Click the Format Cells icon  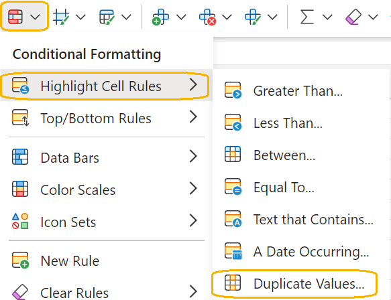(x=253, y=17)
